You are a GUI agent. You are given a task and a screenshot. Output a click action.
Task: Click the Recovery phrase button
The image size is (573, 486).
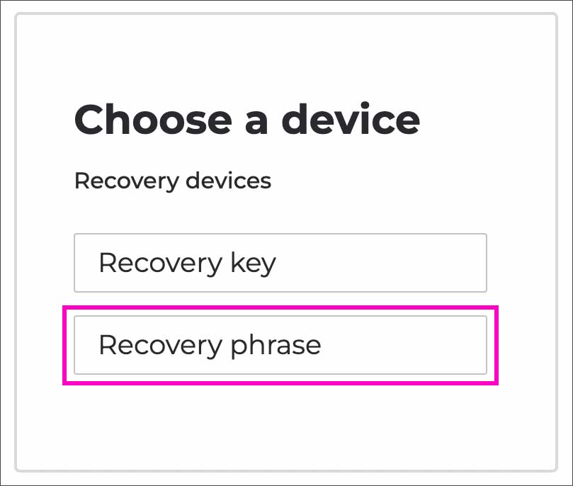click(280, 345)
